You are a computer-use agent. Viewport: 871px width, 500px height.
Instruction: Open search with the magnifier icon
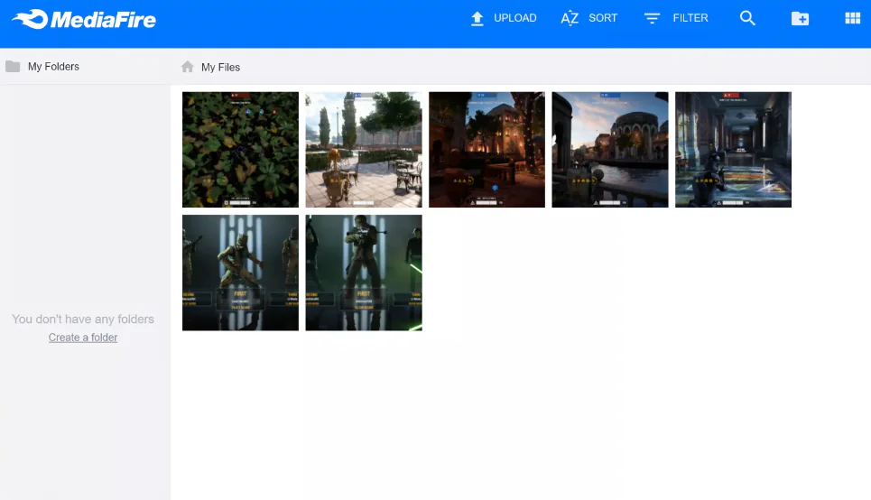(747, 18)
